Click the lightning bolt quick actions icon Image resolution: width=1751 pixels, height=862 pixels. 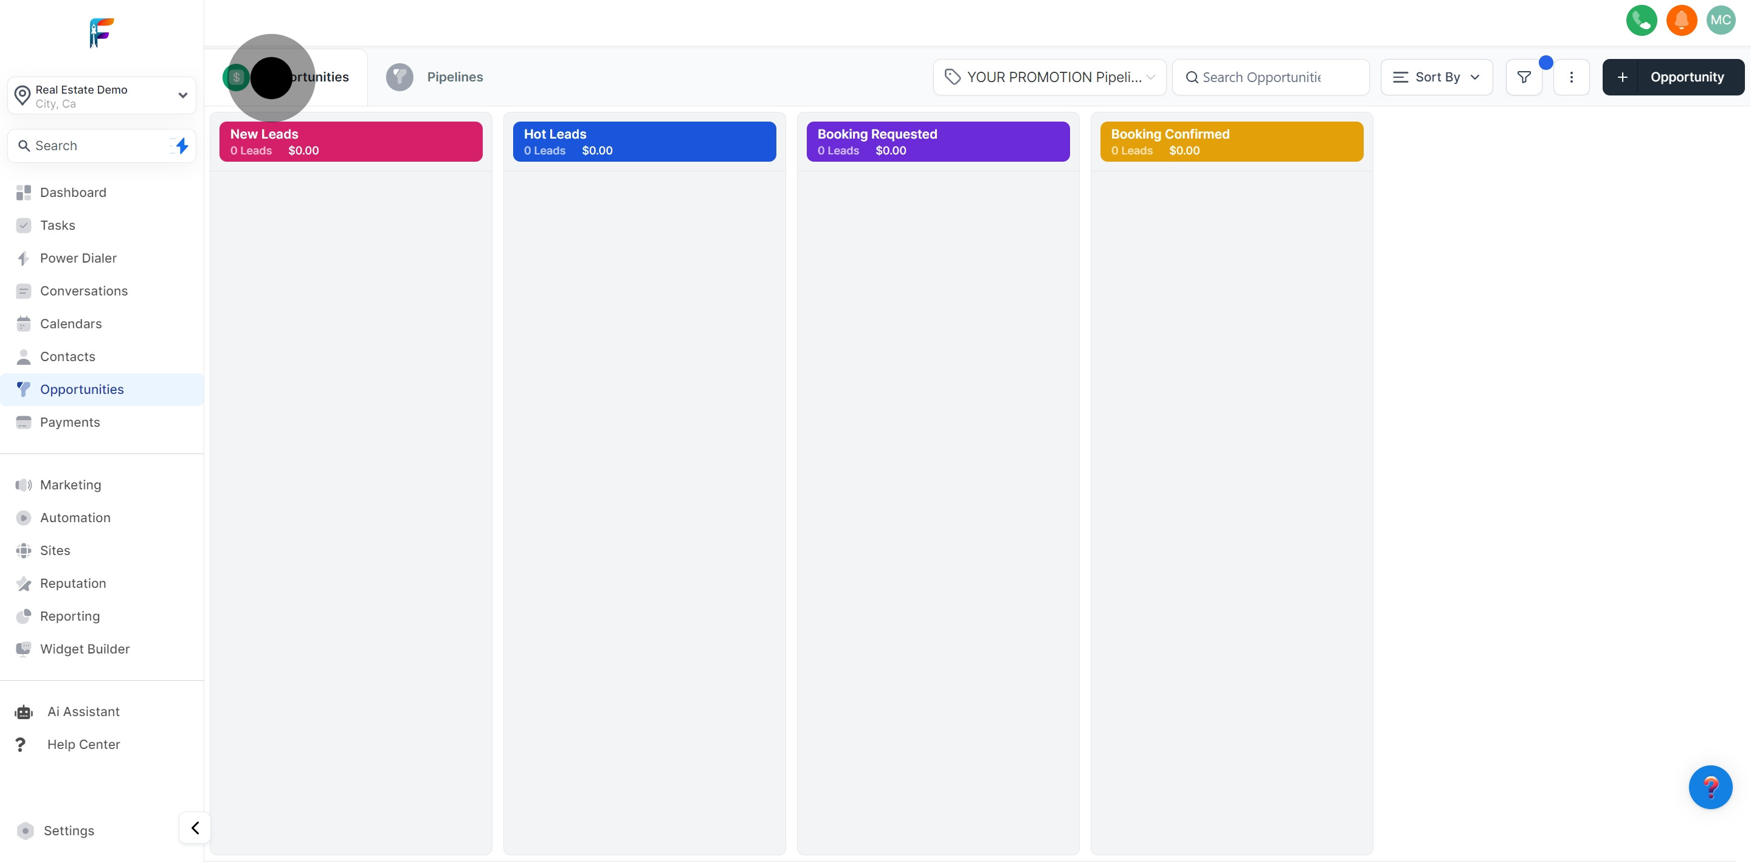point(182,145)
